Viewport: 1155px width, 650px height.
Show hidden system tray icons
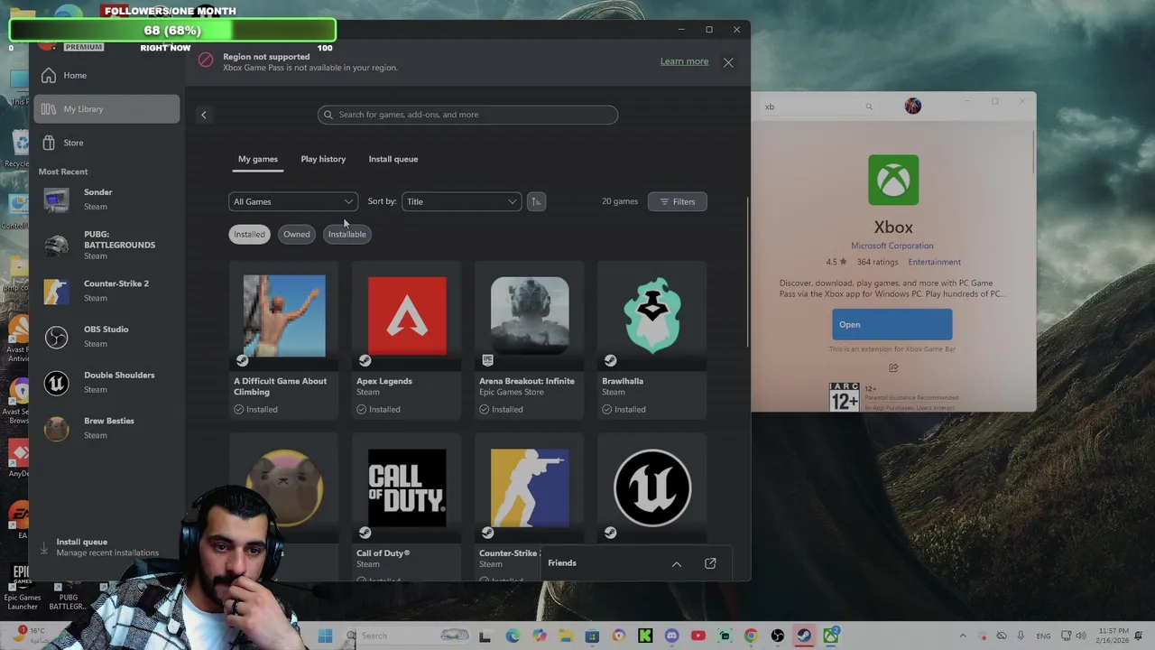coord(963,636)
